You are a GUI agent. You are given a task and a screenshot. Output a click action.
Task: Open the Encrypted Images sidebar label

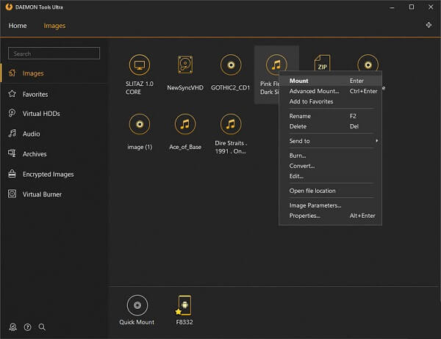48,175
